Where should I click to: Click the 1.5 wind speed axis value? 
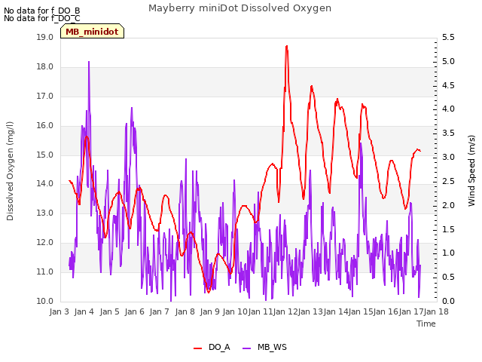tap(448, 229)
